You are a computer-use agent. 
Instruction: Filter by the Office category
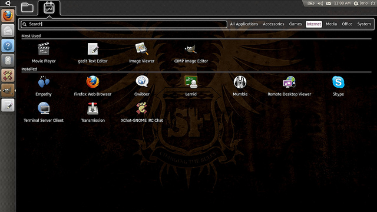(347, 24)
